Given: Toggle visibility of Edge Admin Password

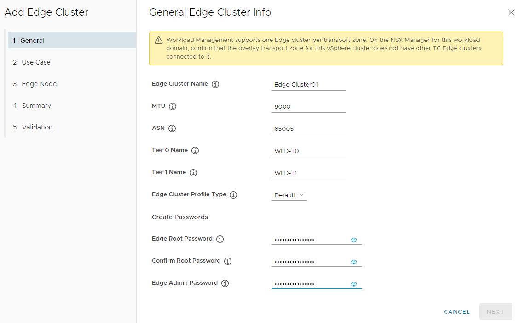Looking at the screenshot, I should 354,284.
